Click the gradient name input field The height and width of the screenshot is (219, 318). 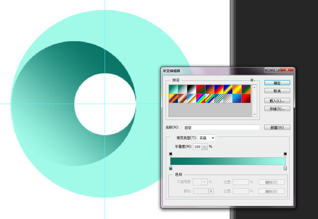coord(222,127)
